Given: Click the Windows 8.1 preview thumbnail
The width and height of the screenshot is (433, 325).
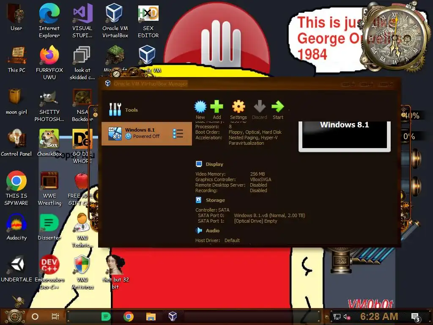Looking at the screenshot, I should [x=344, y=136].
